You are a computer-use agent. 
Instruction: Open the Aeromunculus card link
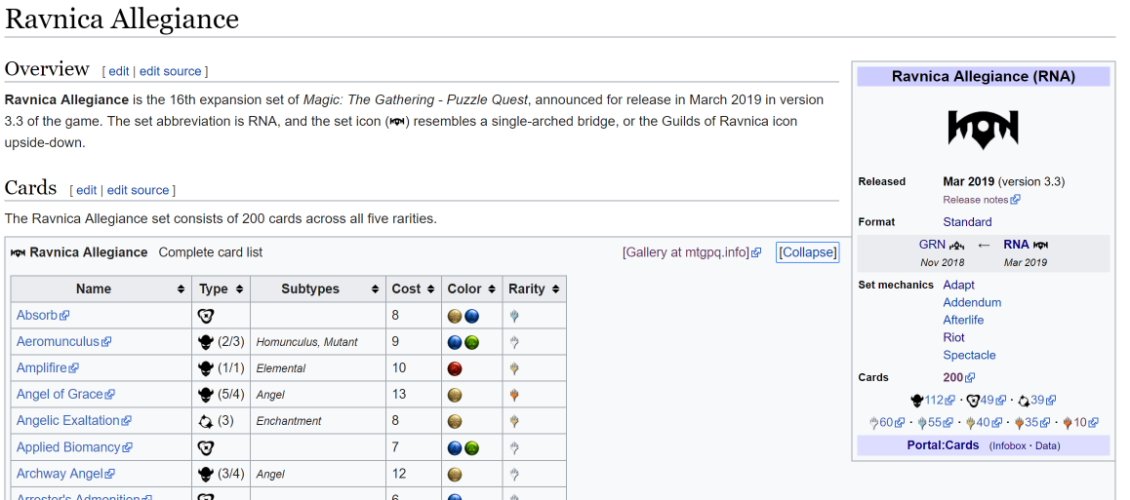pos(59,342)
